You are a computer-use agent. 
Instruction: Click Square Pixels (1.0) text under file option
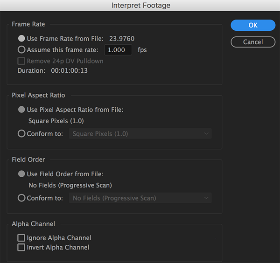point(56,121)
